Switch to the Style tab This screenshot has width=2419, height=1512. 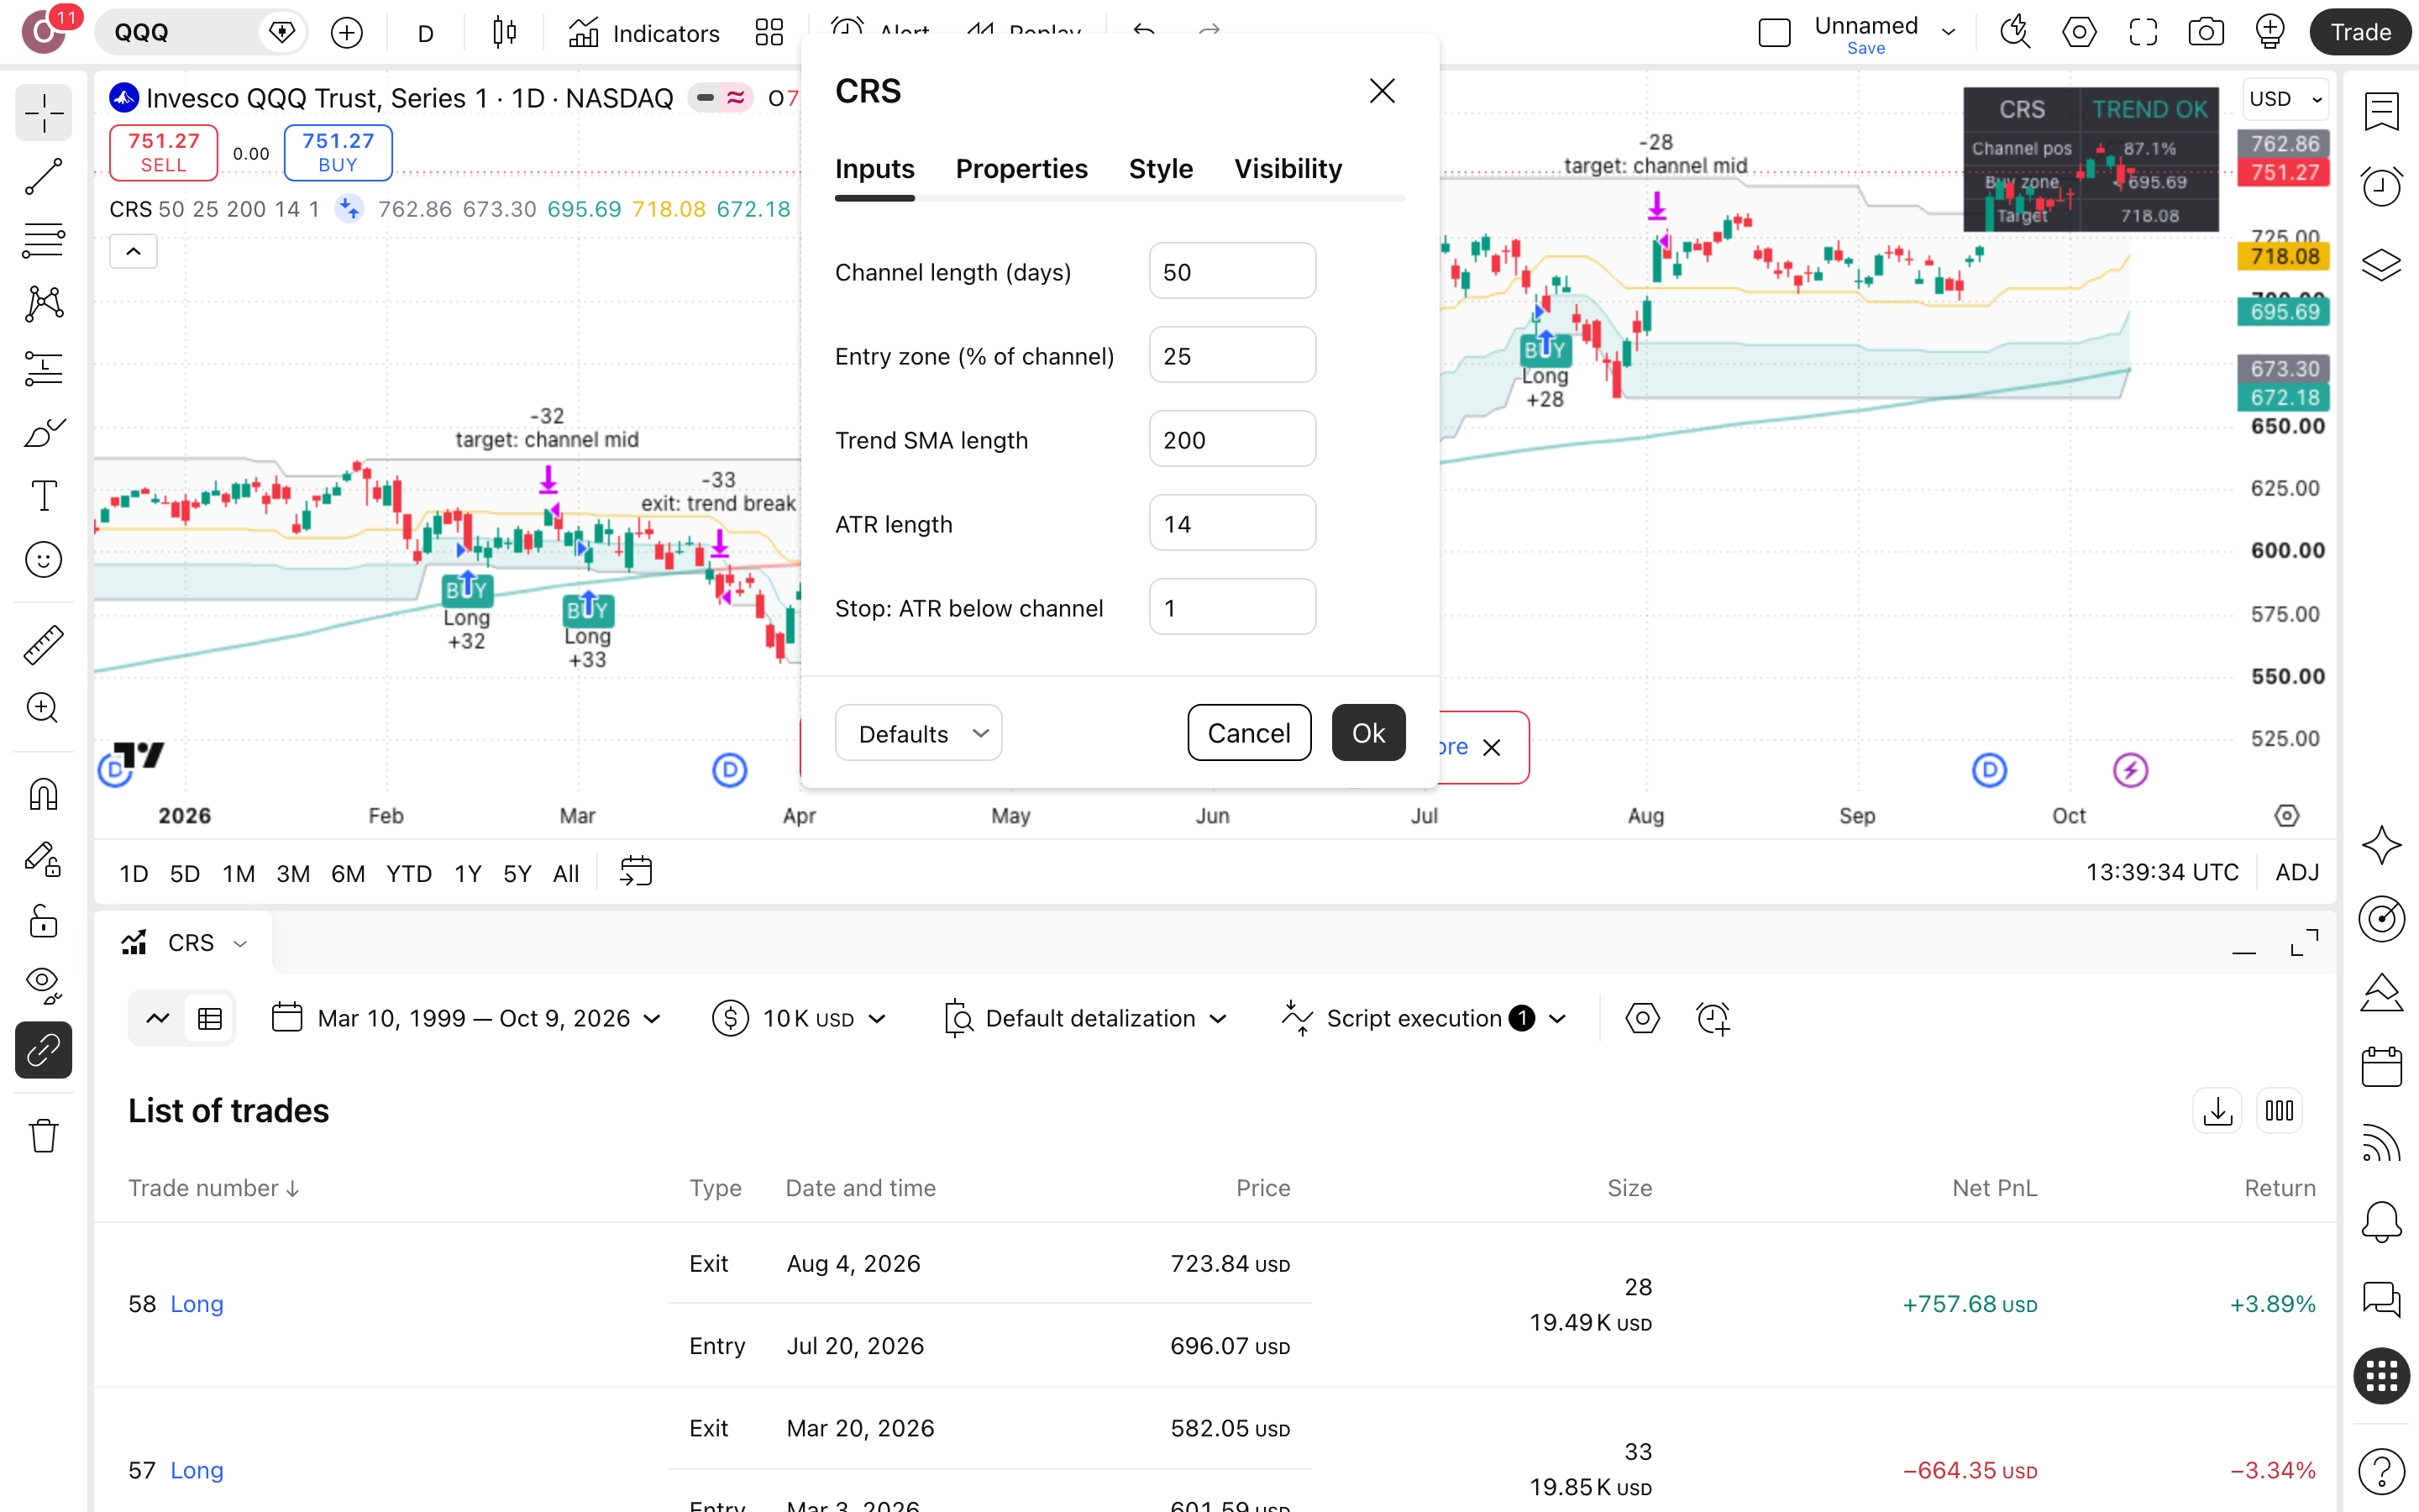click(1159, 169)
